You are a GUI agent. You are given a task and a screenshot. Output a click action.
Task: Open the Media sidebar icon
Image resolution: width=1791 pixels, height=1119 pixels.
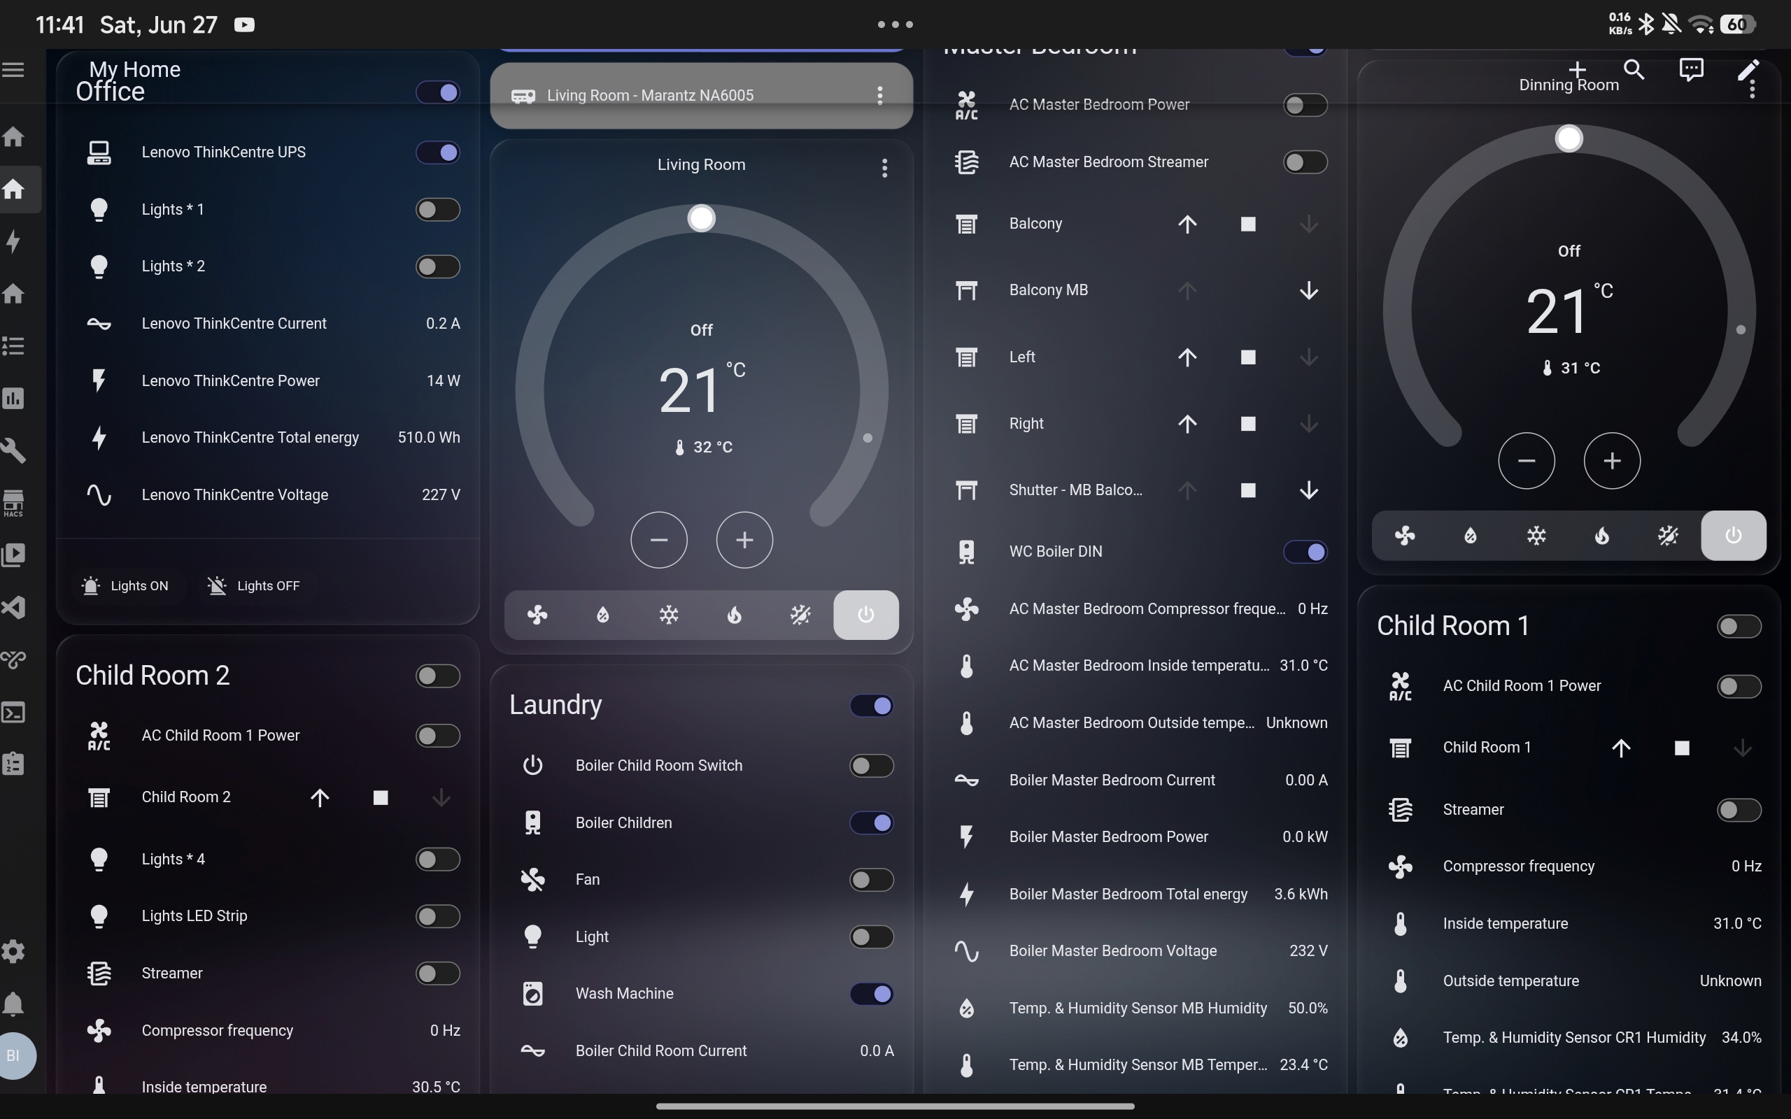(13, 555)
